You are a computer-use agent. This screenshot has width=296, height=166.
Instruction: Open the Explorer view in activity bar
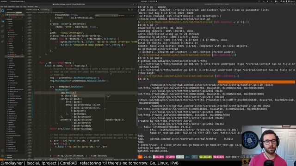pyautogui.click(x=2, y=11)
